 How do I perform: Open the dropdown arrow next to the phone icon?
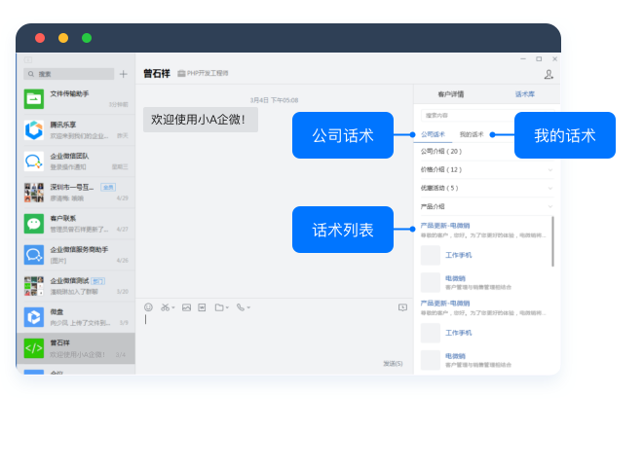[x=248, y=307]
